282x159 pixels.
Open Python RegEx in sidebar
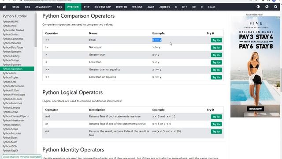pyautogui.click(x=10, y=151)
